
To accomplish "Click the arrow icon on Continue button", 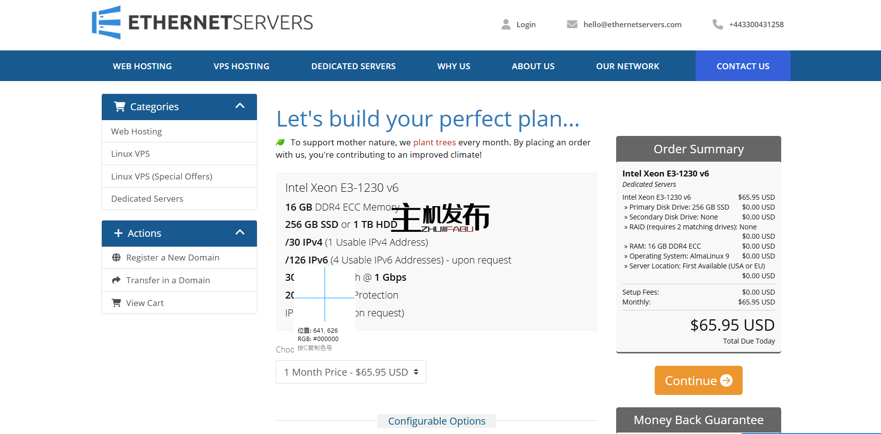I will point(726,380).
